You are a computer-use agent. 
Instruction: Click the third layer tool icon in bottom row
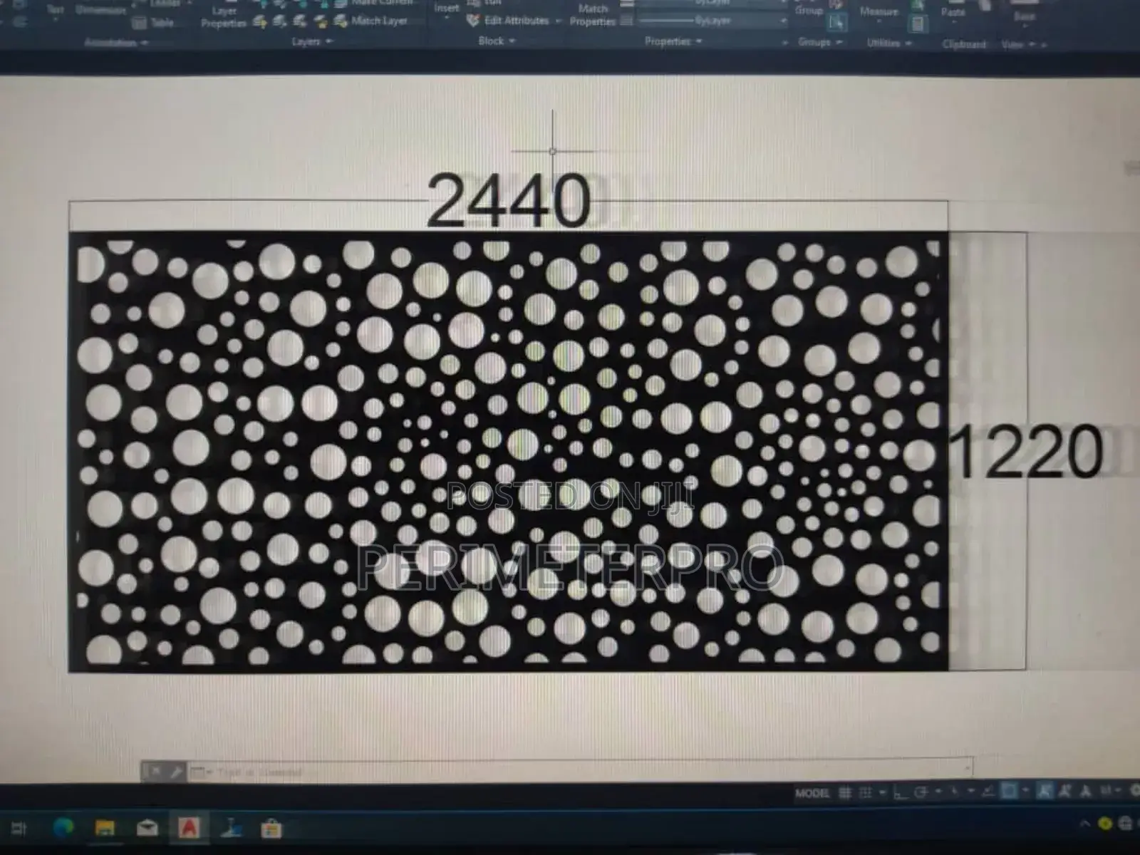tap(301, 22)
